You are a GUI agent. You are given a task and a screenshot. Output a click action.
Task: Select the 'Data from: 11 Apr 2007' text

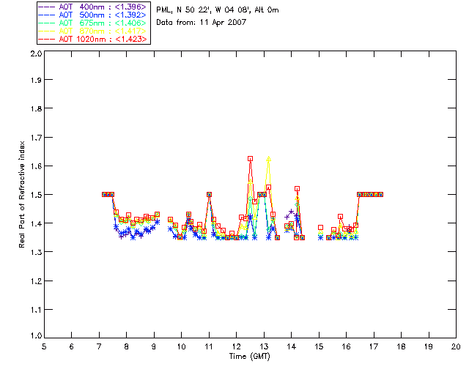click(x=202, y=23)
